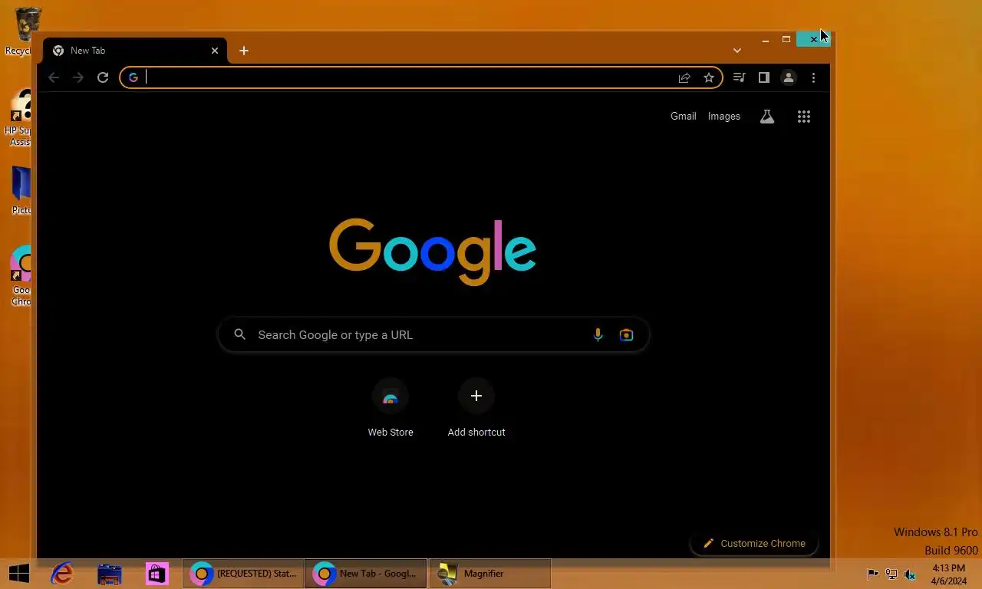Add a new shortcut tile
The image size is (982, 589).
click(476, 409)
